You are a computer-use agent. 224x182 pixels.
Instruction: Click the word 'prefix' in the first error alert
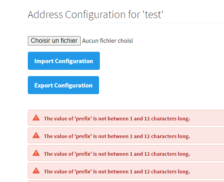83,119
